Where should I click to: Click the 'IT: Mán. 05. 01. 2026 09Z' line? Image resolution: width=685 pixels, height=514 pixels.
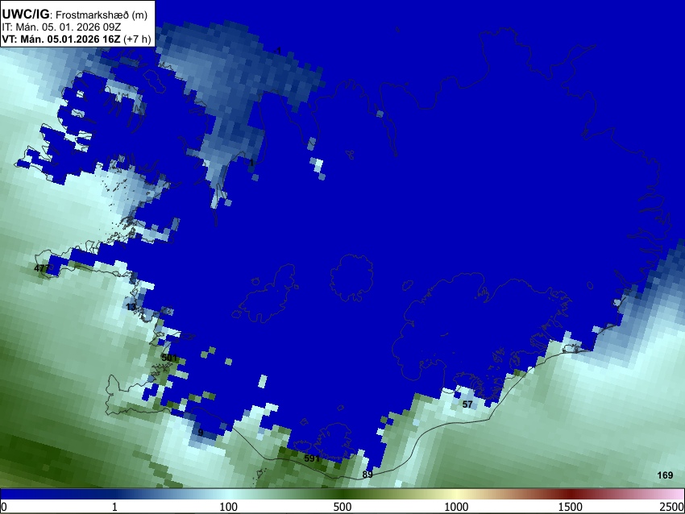click(61, 27)
